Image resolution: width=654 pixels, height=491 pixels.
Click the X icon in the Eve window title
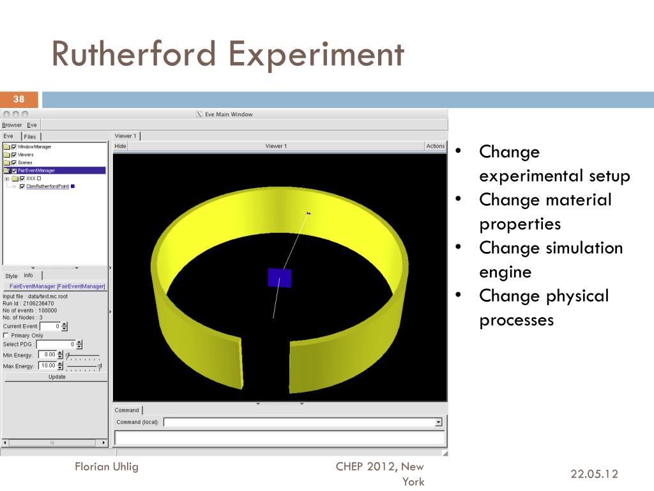pos(199,114)
